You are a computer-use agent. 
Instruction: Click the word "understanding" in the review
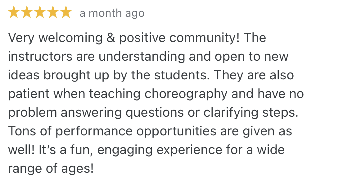point(142,57)
